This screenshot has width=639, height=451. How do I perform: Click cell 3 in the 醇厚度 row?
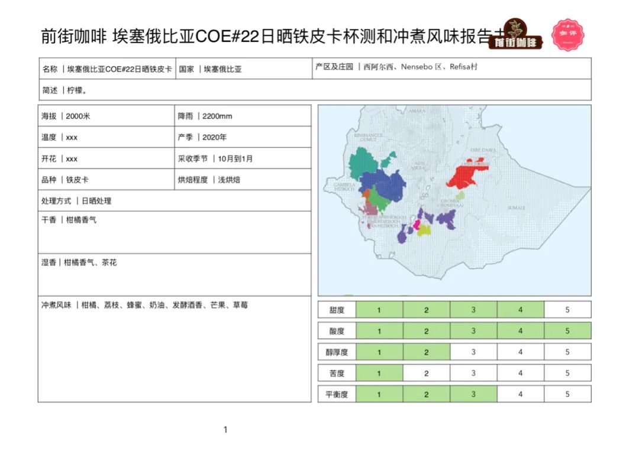473,352
